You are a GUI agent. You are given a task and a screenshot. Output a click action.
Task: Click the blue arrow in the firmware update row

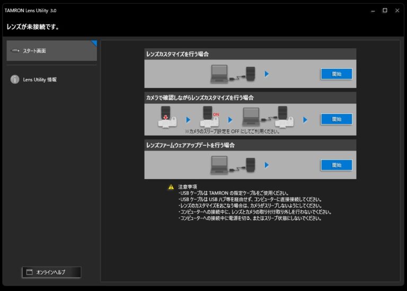(267, 165)
